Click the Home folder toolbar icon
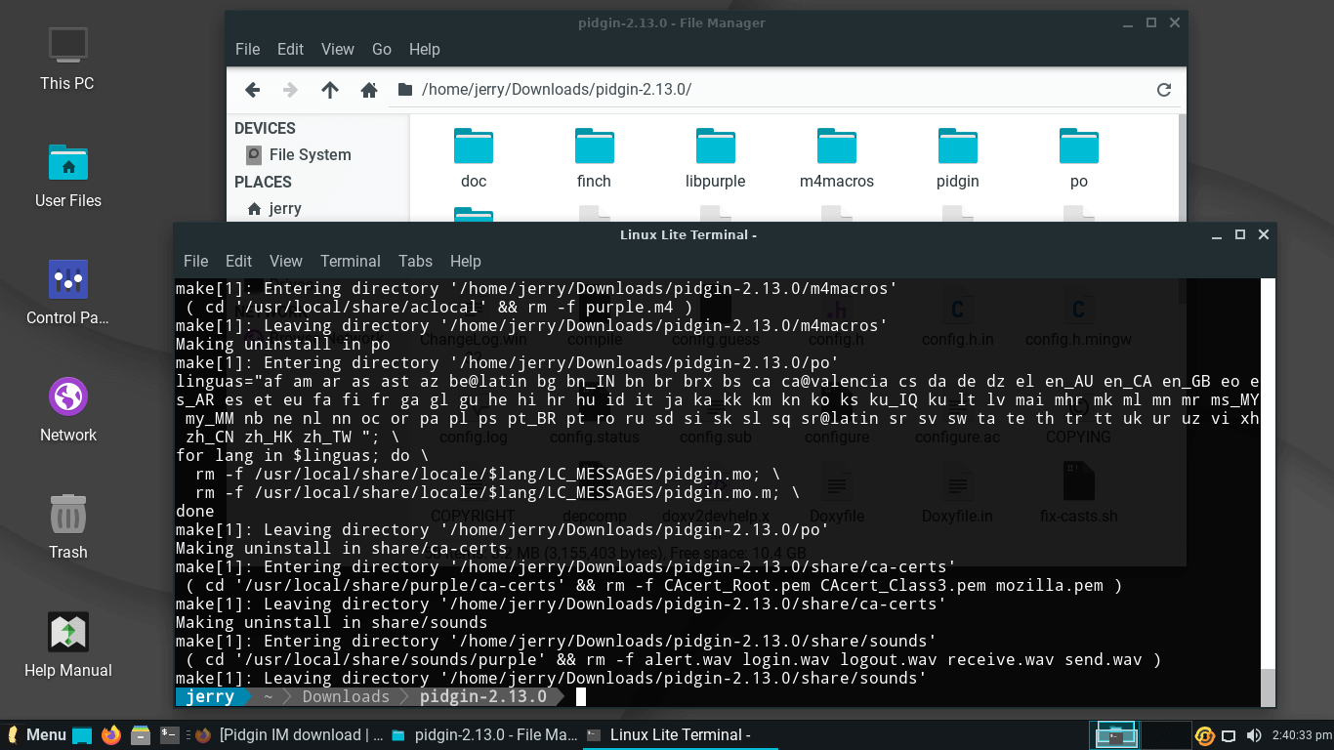Image resolution: width=1334 pixels, height=750 pixels. pos(369,90)
